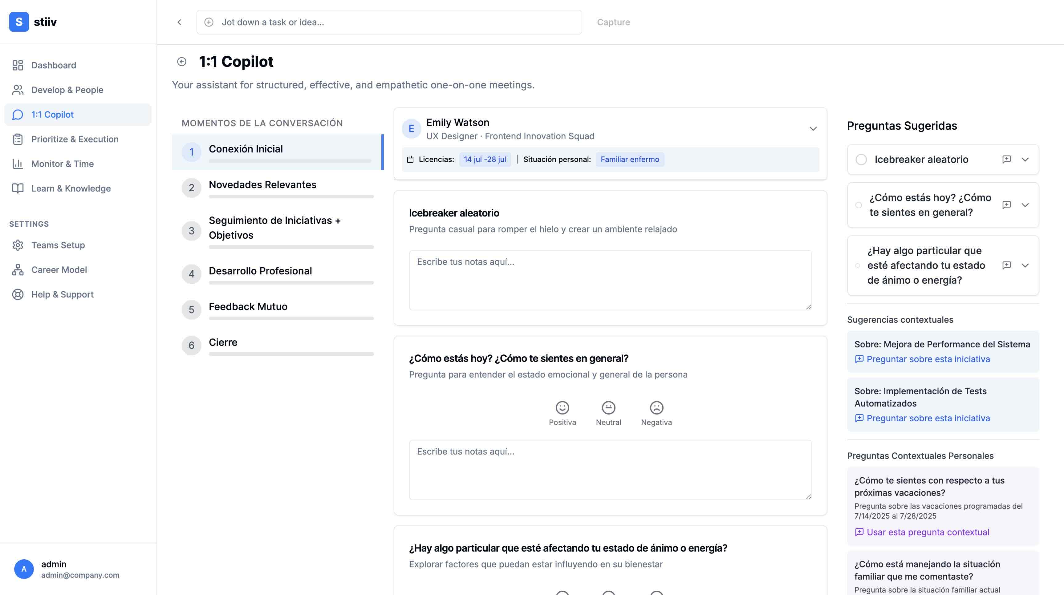
Task: Go to Novedades Relevantes conversation step
Action: pos(262,184)
